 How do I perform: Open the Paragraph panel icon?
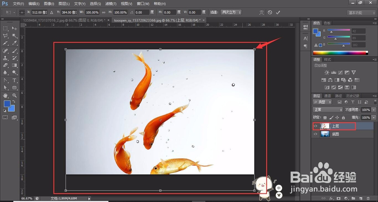click(305, 46)
